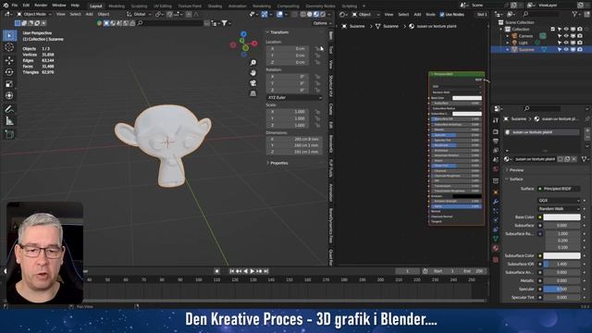
Task: Open the Material properties tab icon
Action: point(496,249)
